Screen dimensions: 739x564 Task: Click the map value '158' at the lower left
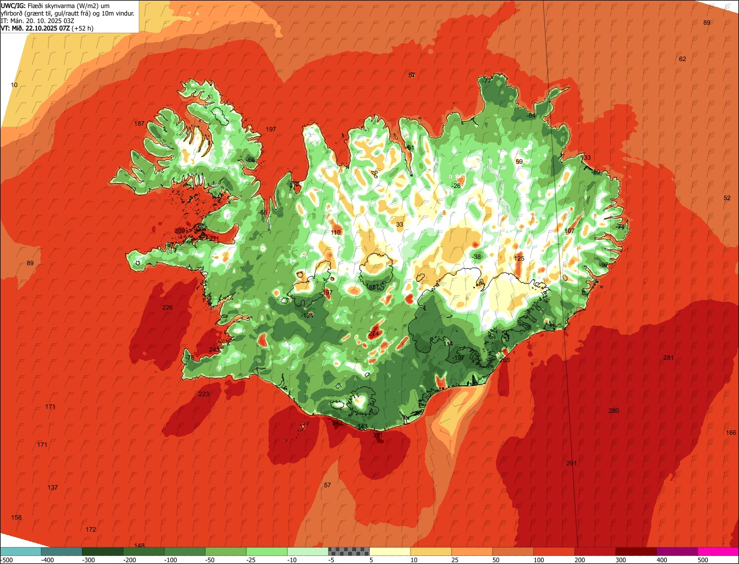click(16, 518)
